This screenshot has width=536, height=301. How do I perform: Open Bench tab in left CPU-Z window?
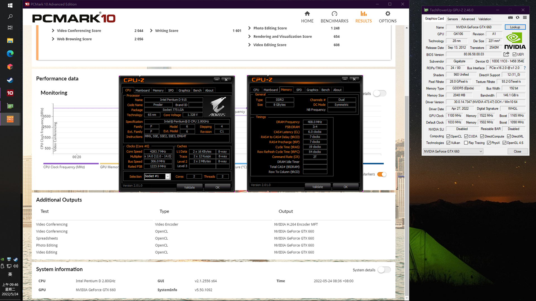(197, 90)
